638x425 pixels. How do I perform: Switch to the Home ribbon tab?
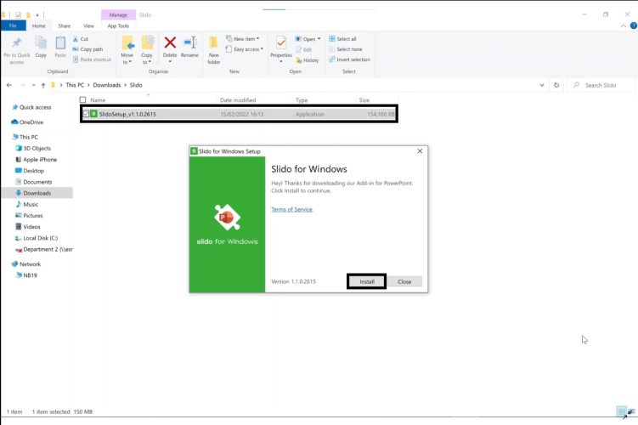[x=39, y=25]
